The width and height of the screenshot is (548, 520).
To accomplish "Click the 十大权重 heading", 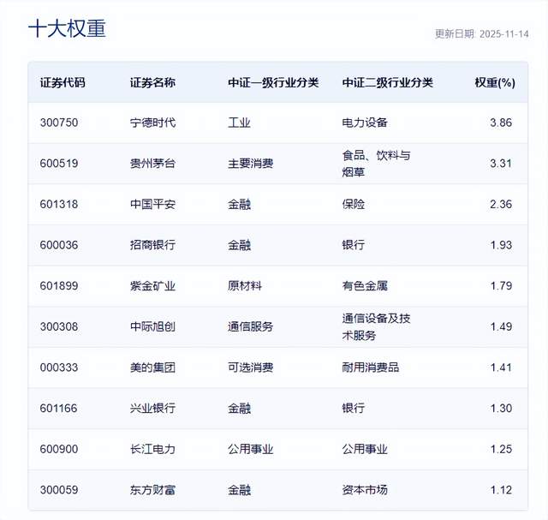I will coord(67,28).
